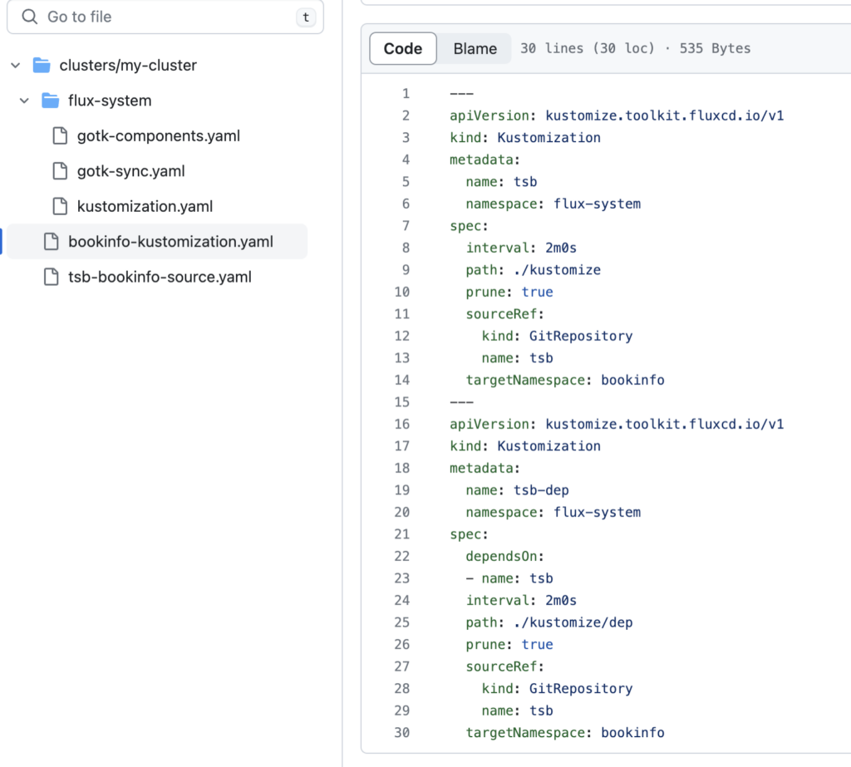The width and height of the screenshot is (851, 767).
Task: Click the kustomization.yaml file icon
Action: coord(60,206)
